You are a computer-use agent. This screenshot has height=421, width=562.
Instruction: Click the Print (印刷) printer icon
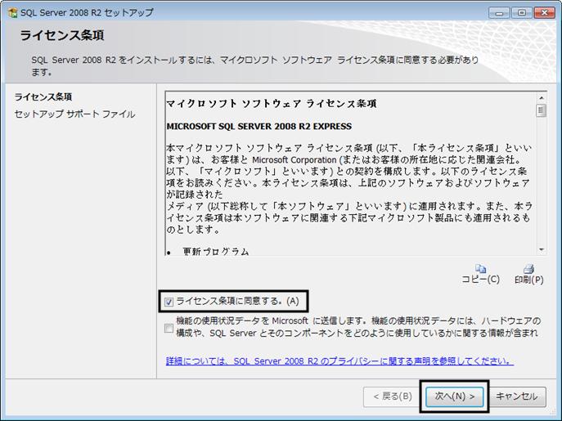(x=529, y=268)
